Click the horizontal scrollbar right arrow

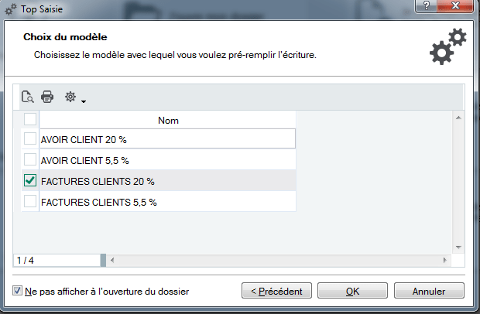point(445,260)
